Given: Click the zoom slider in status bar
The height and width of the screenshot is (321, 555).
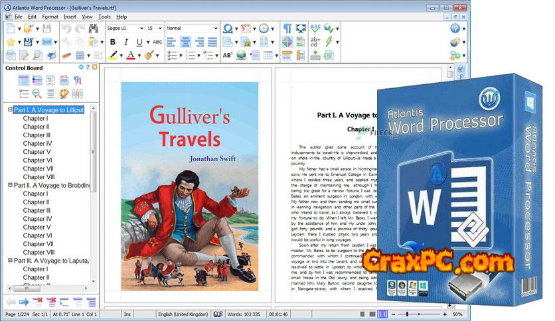Looking at the screenshot, I should (417, 313).
